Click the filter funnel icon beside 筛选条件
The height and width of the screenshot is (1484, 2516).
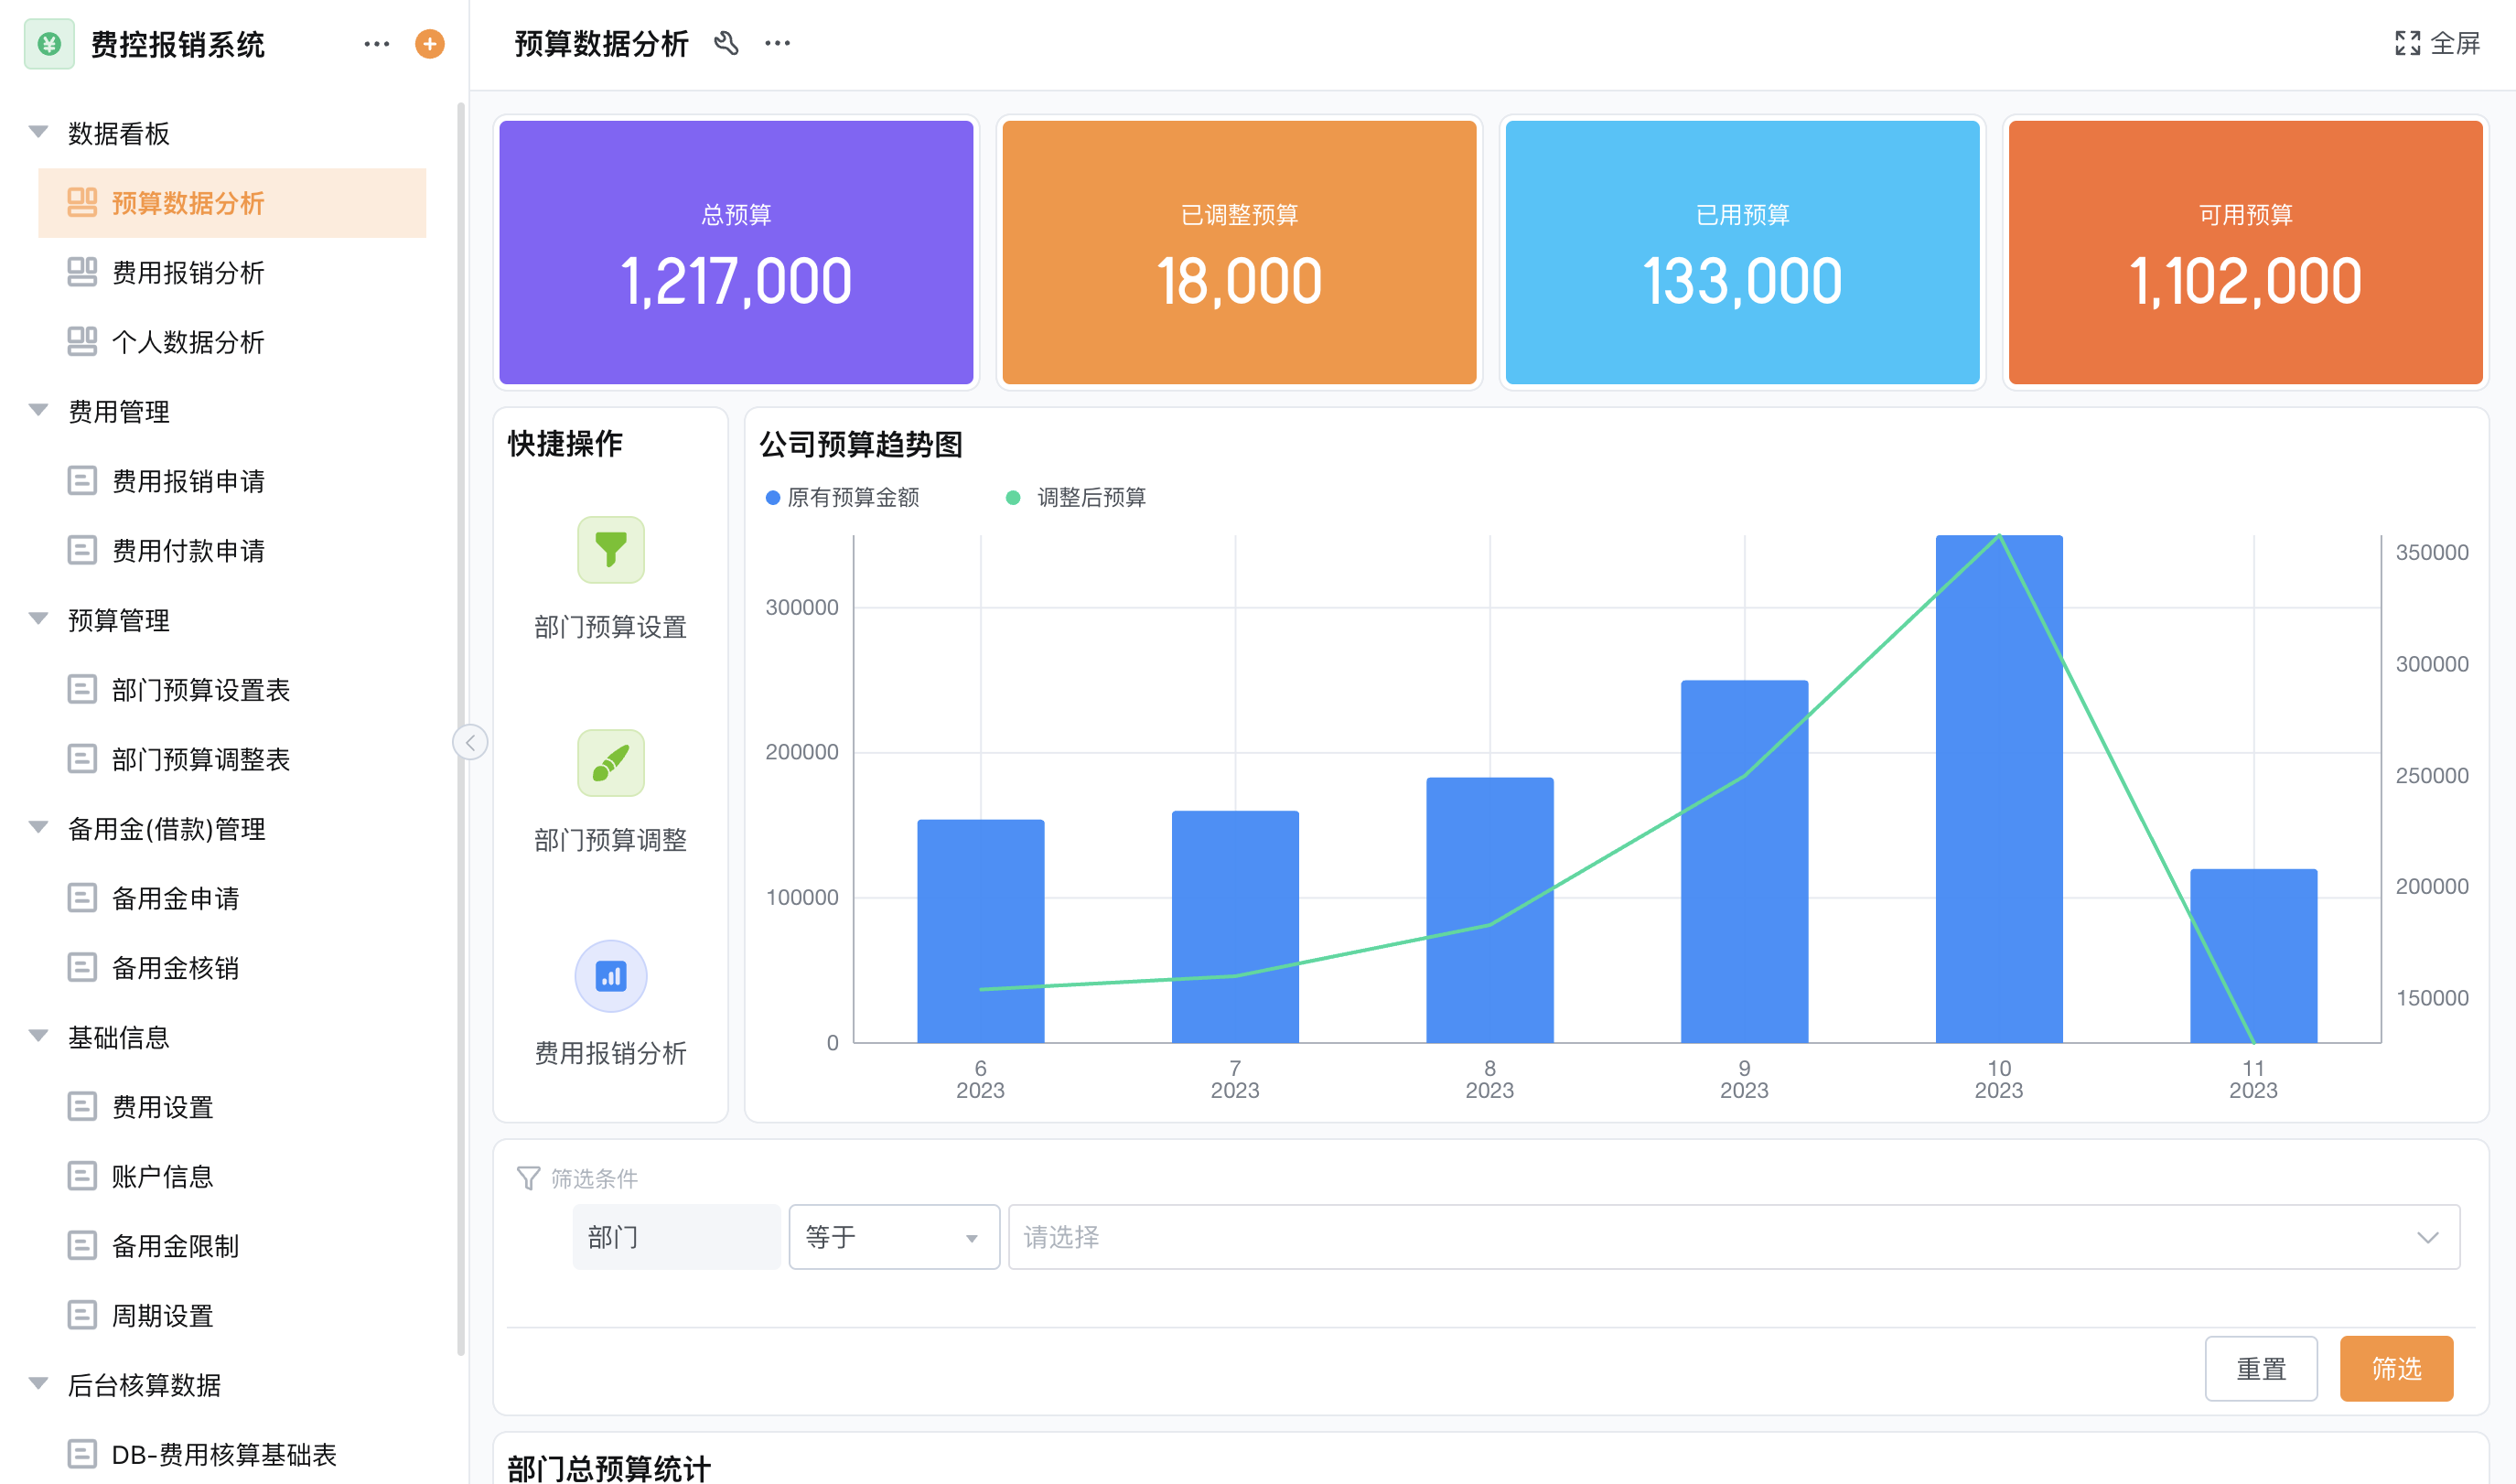tap(528, 1178)
